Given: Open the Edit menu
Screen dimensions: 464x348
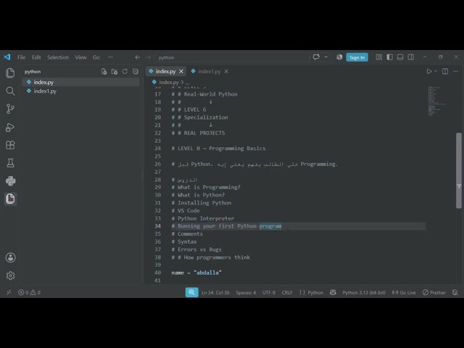Looking at the screenshot, I should [36, 57].
